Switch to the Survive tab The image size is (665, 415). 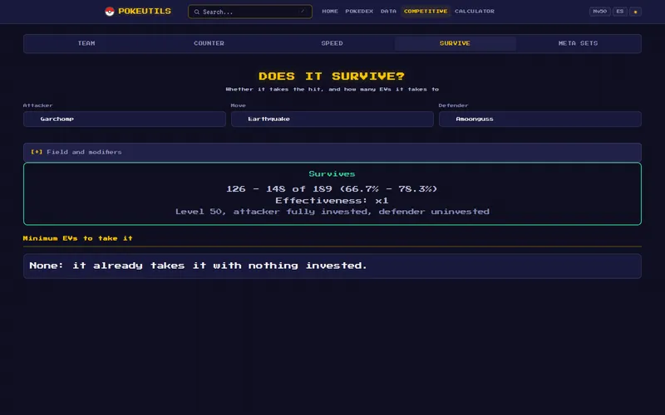(455, 44)
